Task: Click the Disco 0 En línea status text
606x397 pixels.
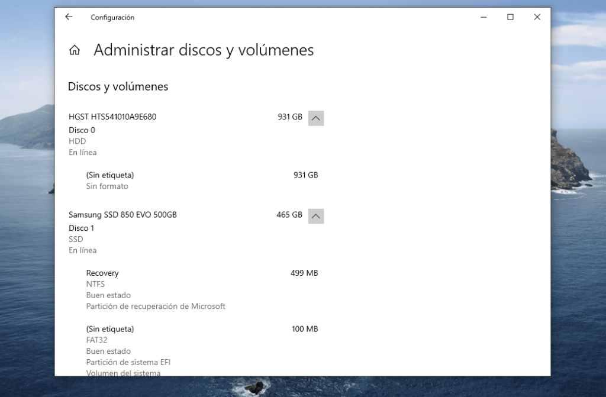Action: (82, 152)
